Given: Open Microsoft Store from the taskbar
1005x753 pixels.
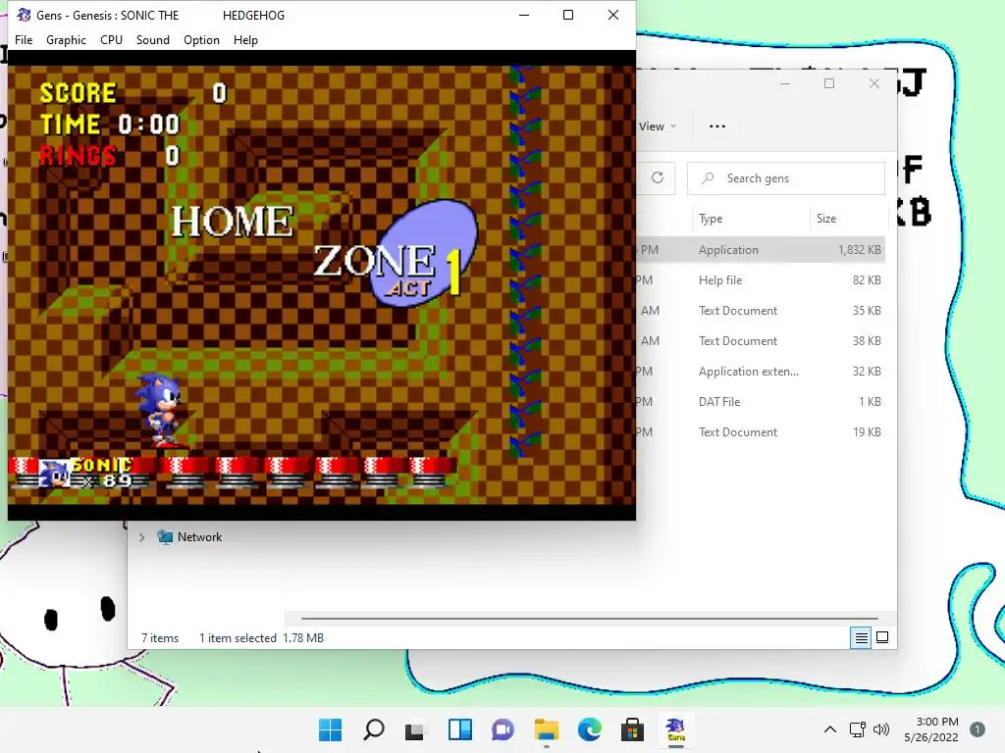Looking at the screenshot, I should click(x=632, y=729).
